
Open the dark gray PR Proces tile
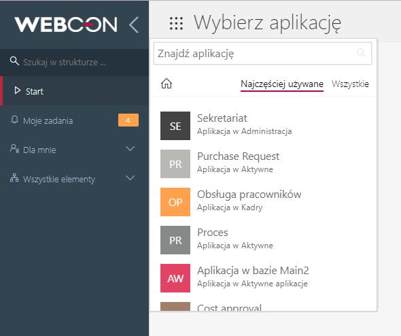tap(175, 240)
